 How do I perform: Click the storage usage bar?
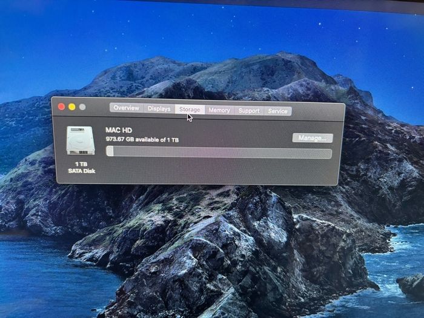pos(219,152)
